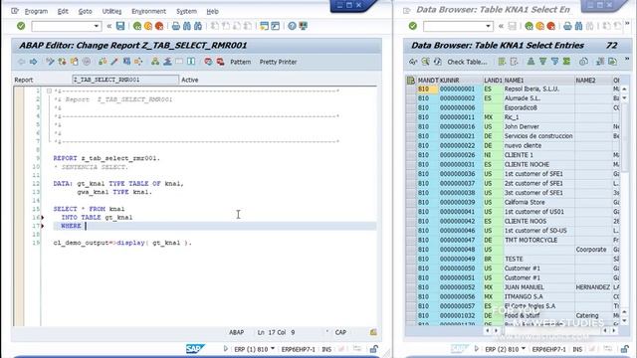
Task: Collapse the header comment block at line 1
Action: [x=49, y=90]
